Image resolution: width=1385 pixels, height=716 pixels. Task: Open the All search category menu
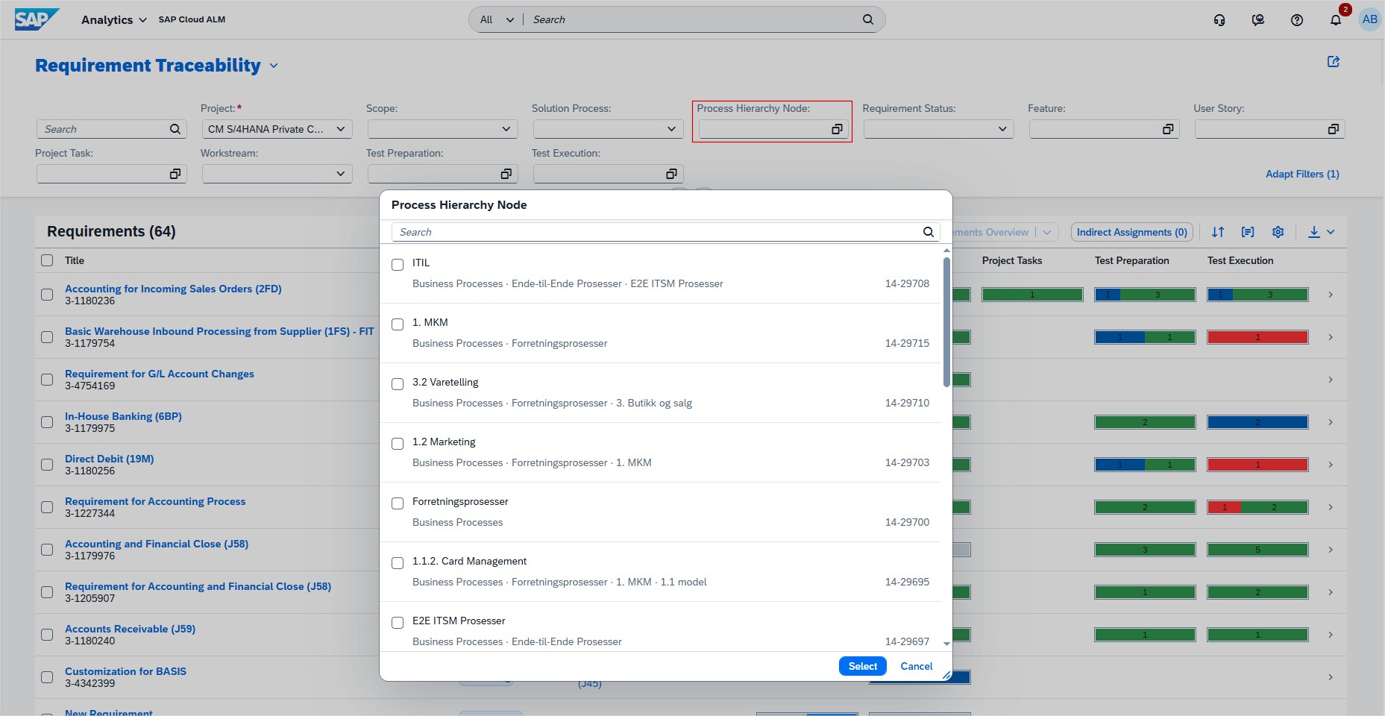coord(497,20)
